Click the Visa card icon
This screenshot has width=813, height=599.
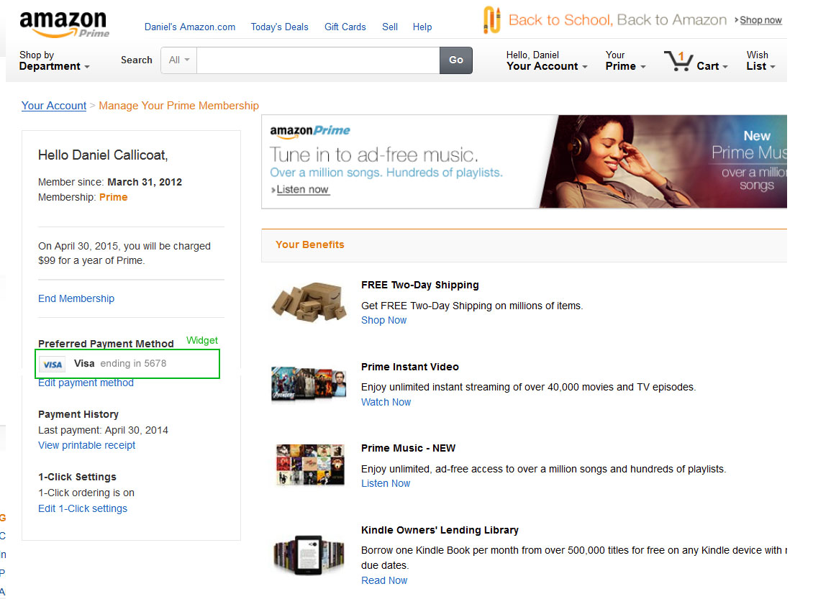52,364
